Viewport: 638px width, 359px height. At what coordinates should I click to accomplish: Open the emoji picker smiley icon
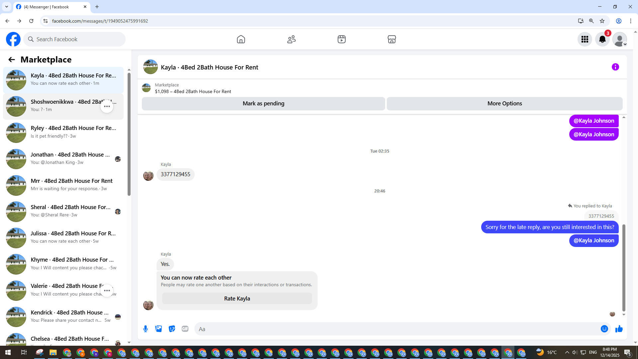click(604, 329)
